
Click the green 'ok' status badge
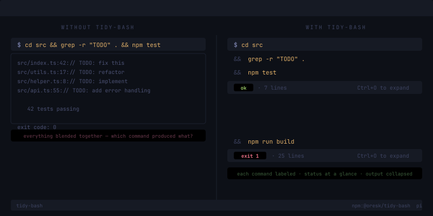[243, 88]
